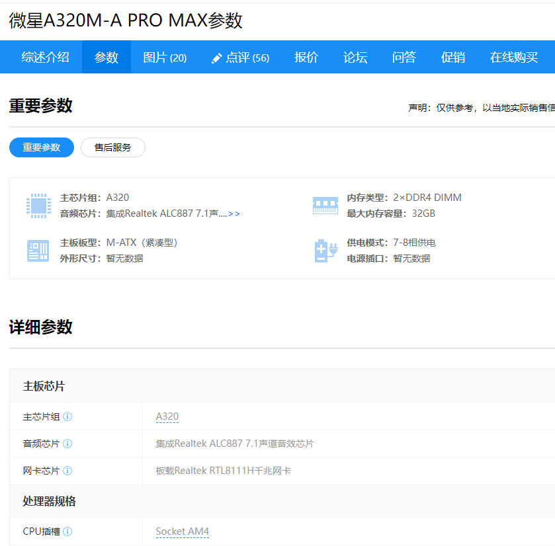Open 点评 (56) tab
555x546 pixels.
pyautogui.click(x=241, y=57)
